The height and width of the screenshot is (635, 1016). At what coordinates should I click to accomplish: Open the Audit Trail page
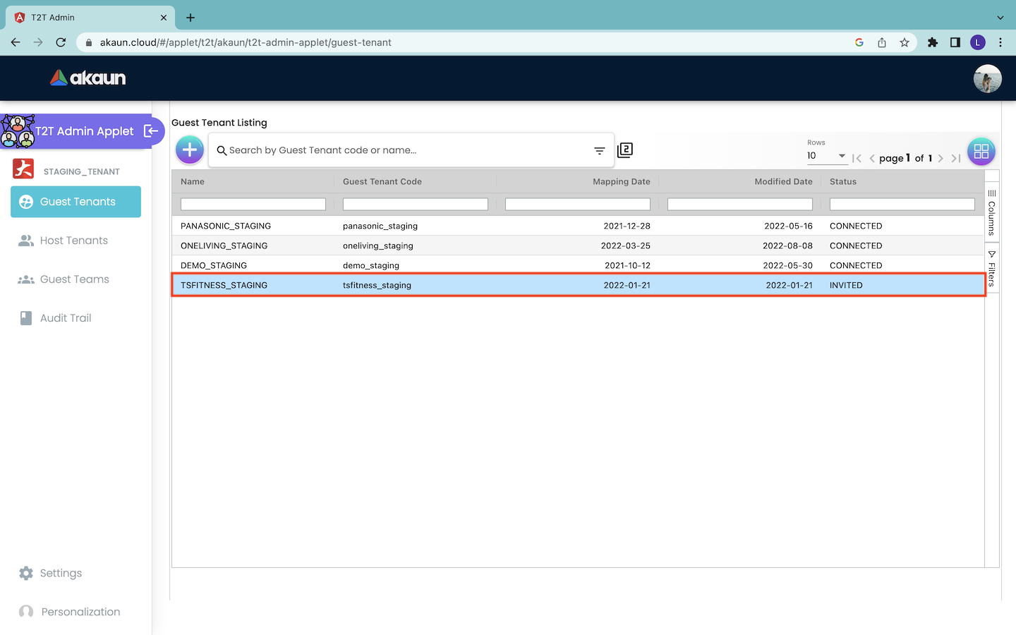[66, 318]
